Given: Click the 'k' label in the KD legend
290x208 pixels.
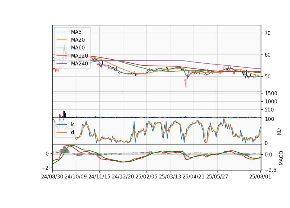Looking at the screenshot, I should click(72, 124).
